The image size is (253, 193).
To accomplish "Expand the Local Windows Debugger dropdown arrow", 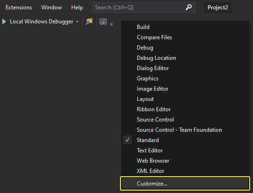I will tap(77, 21).
